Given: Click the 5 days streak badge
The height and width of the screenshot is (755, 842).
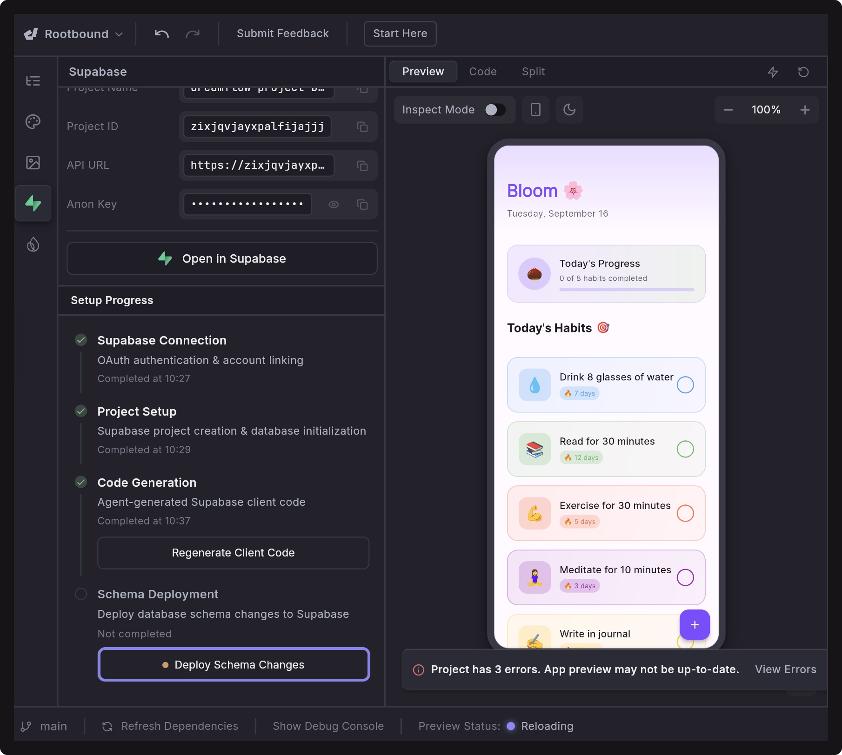Looking at the screenshot, I should (x=580, y=522).
